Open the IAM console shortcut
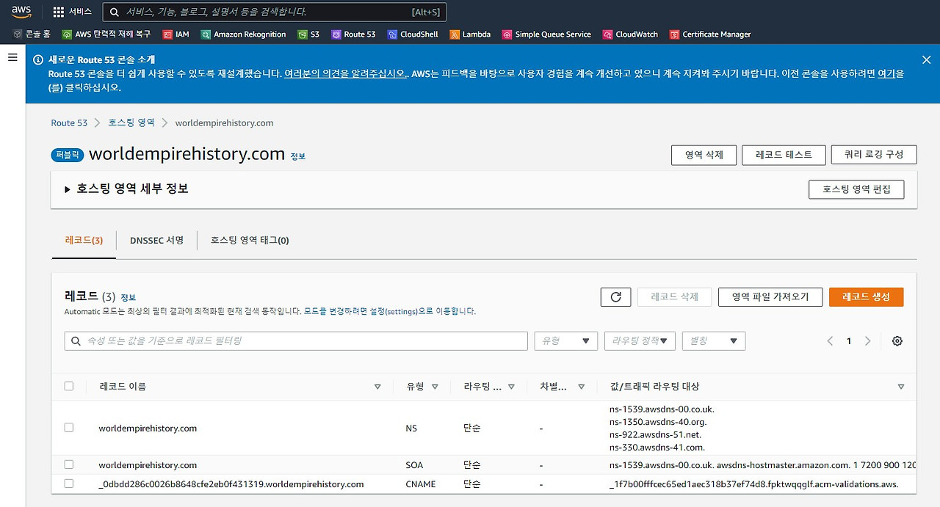 (x=176, y=34)
